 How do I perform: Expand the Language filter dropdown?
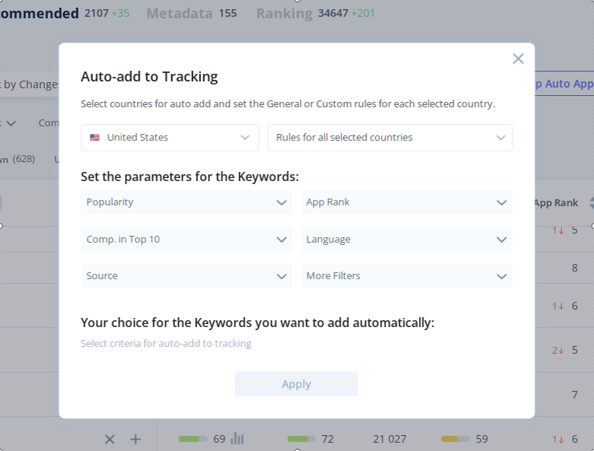(407, 240)
